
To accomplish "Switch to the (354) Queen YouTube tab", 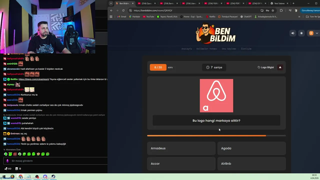I will (147, 3).
